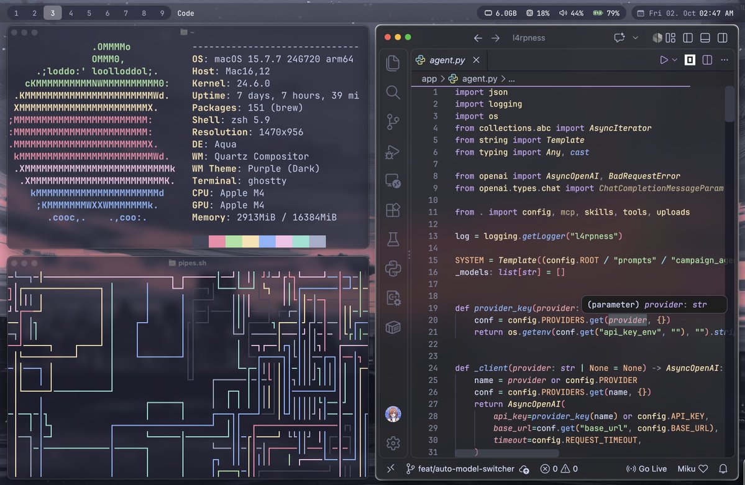Viewport: 745px width, 485px height.
Task: Click the Code app label in top bar
Action: [185, 13]
